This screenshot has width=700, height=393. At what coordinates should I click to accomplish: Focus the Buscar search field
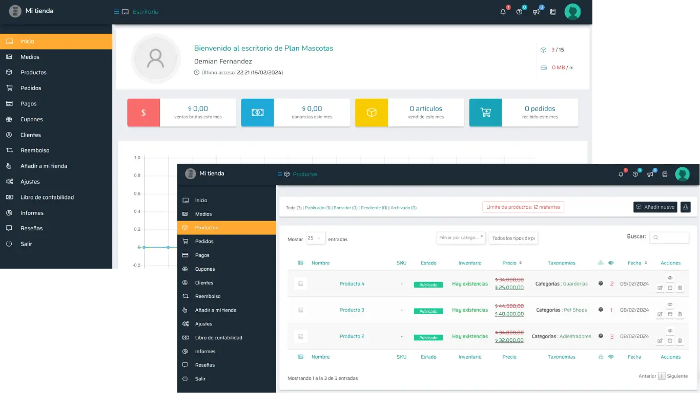(669, 237)
